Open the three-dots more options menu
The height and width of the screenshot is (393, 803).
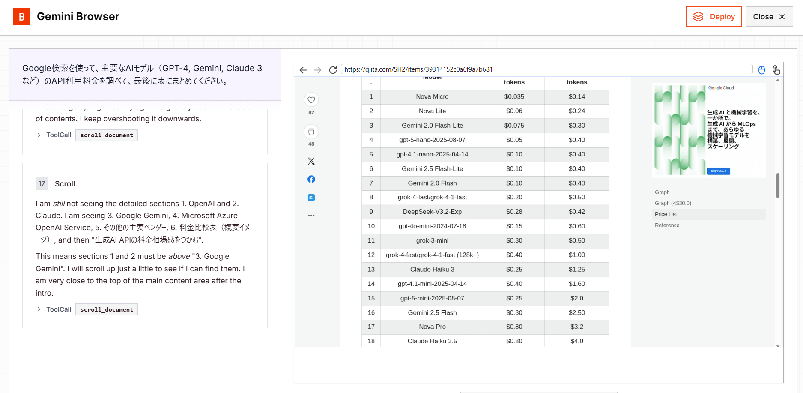[311, 216]
